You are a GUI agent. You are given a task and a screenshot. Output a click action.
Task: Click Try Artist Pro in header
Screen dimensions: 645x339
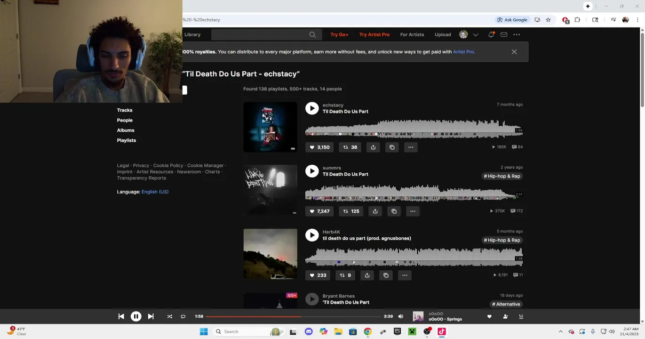pos(374,35)
